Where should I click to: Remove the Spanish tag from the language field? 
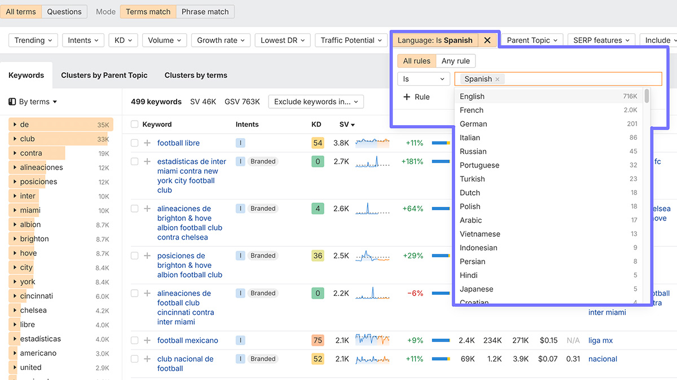[x=497, y=79]
